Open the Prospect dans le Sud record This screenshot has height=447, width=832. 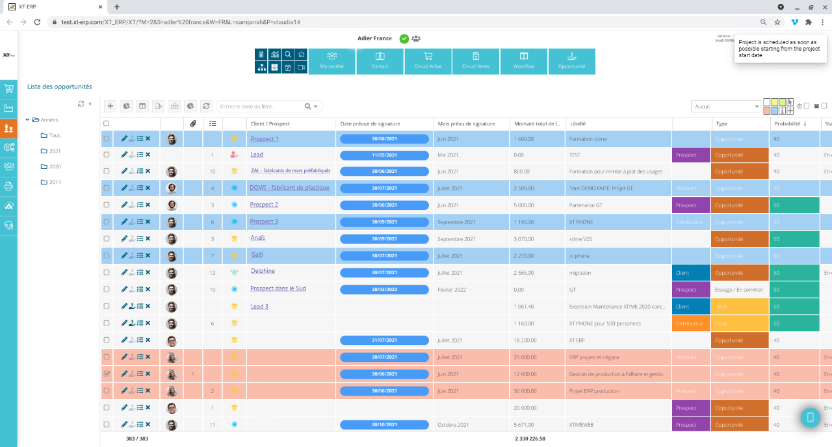tap(277, 288)
